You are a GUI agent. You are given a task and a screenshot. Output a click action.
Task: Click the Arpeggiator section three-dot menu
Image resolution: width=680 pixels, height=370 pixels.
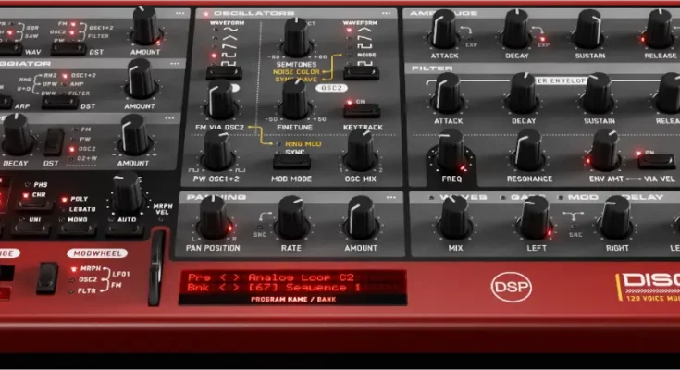click(x=174, y=65)
